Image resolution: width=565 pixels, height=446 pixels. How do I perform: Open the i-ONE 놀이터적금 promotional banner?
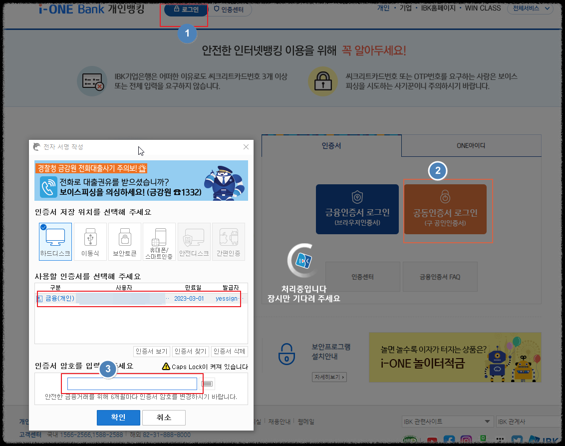(455, 357)
